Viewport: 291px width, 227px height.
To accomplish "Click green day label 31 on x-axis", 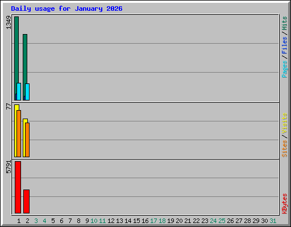I will (x=273, y=221).
